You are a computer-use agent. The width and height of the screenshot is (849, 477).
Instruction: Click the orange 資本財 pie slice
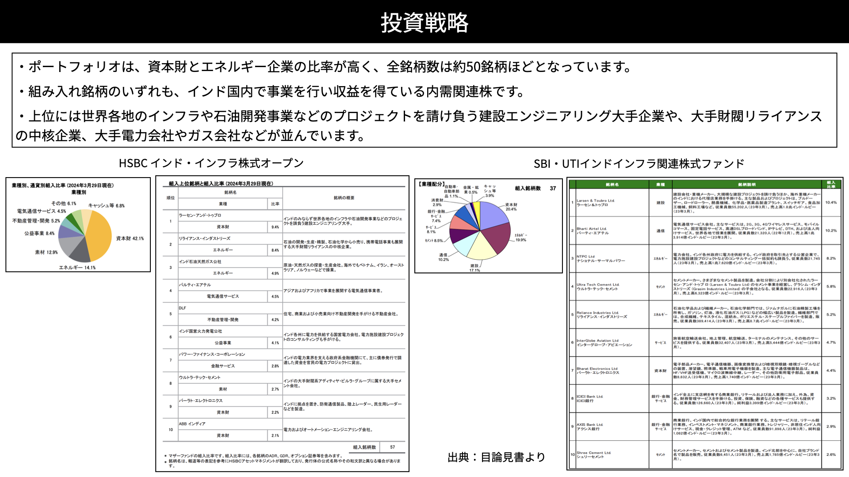click(99, 236)
